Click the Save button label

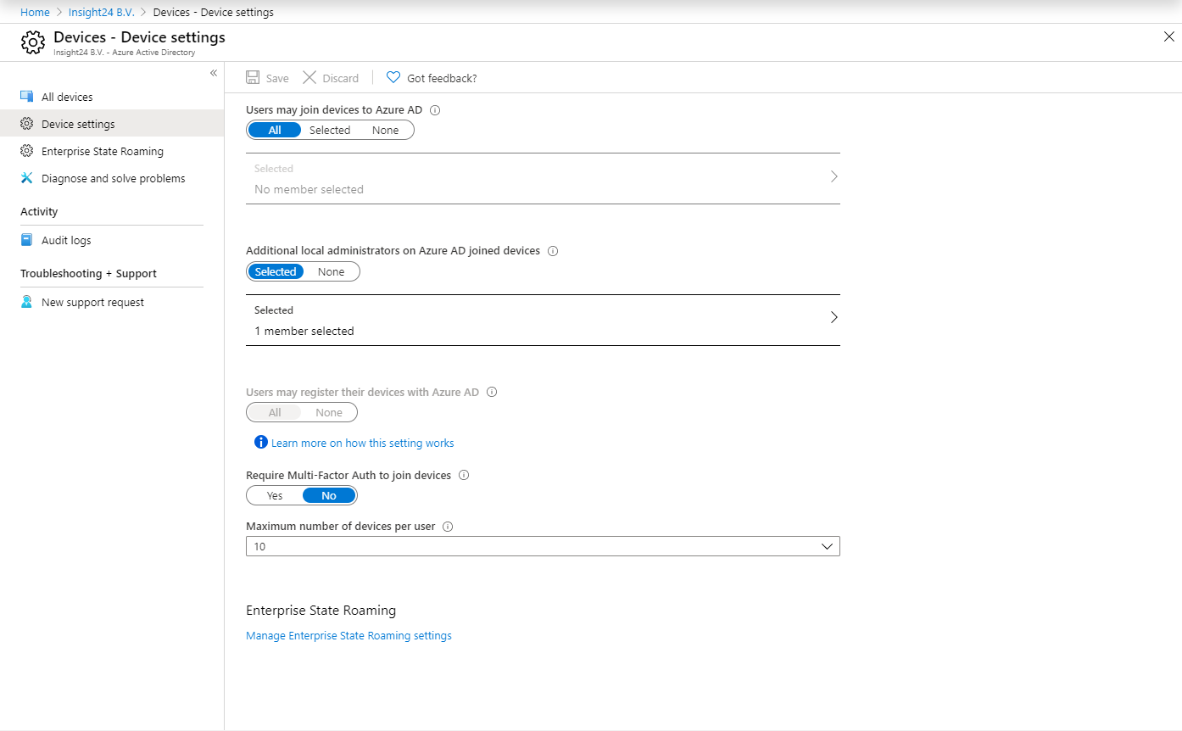tap(277, 78)
